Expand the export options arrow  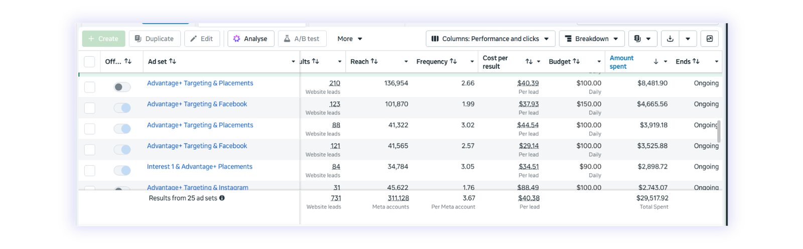[688, 39]
